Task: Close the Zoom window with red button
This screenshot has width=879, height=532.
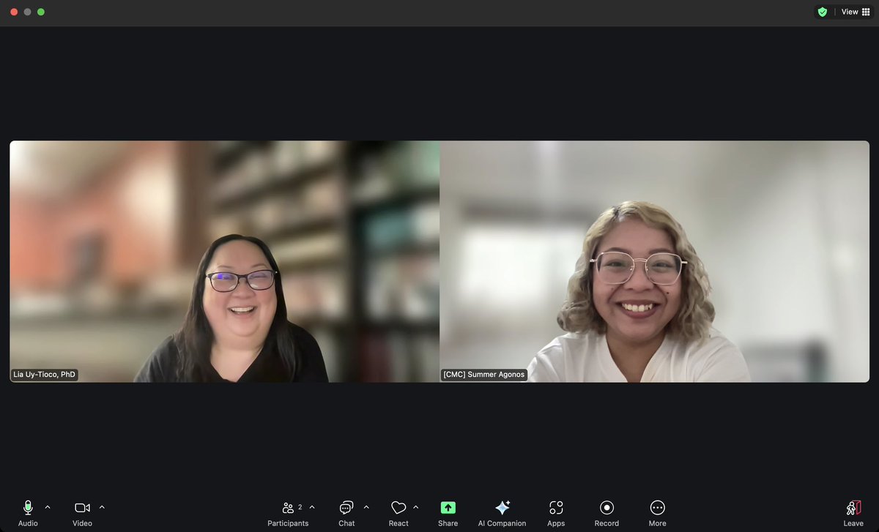Action: point(14,12)
